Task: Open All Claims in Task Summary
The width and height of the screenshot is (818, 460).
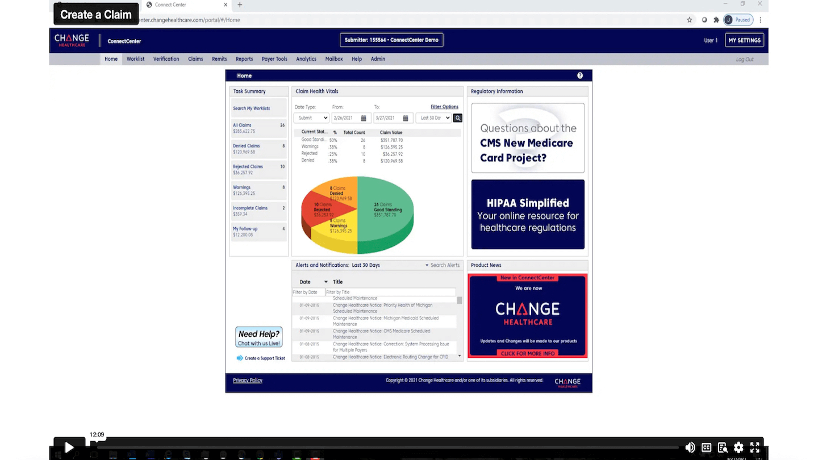Action: click(259, 128)
